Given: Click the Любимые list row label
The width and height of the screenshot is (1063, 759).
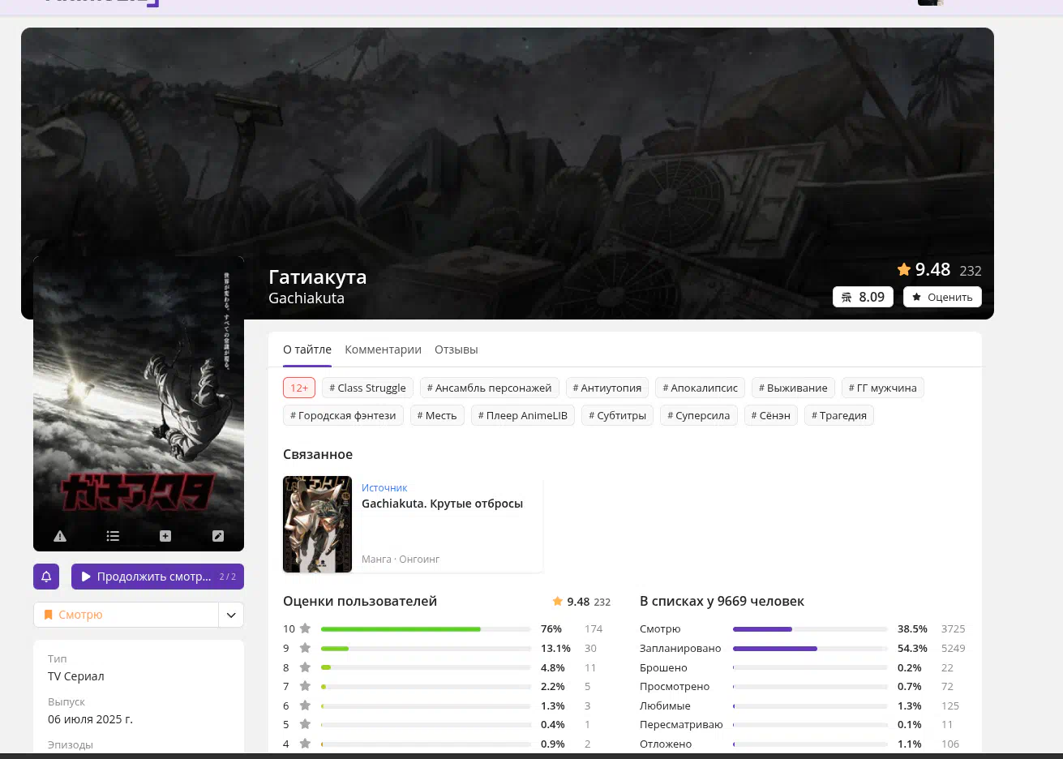Looking at the screenshot, I should coord(665,705).
